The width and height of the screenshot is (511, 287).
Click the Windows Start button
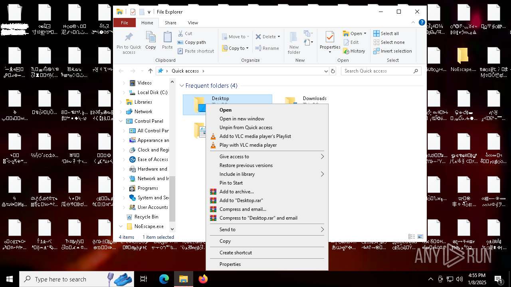point(10,279)
